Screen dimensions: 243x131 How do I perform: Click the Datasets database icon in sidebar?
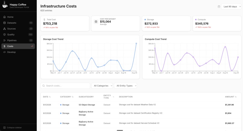tap(5, 23)
